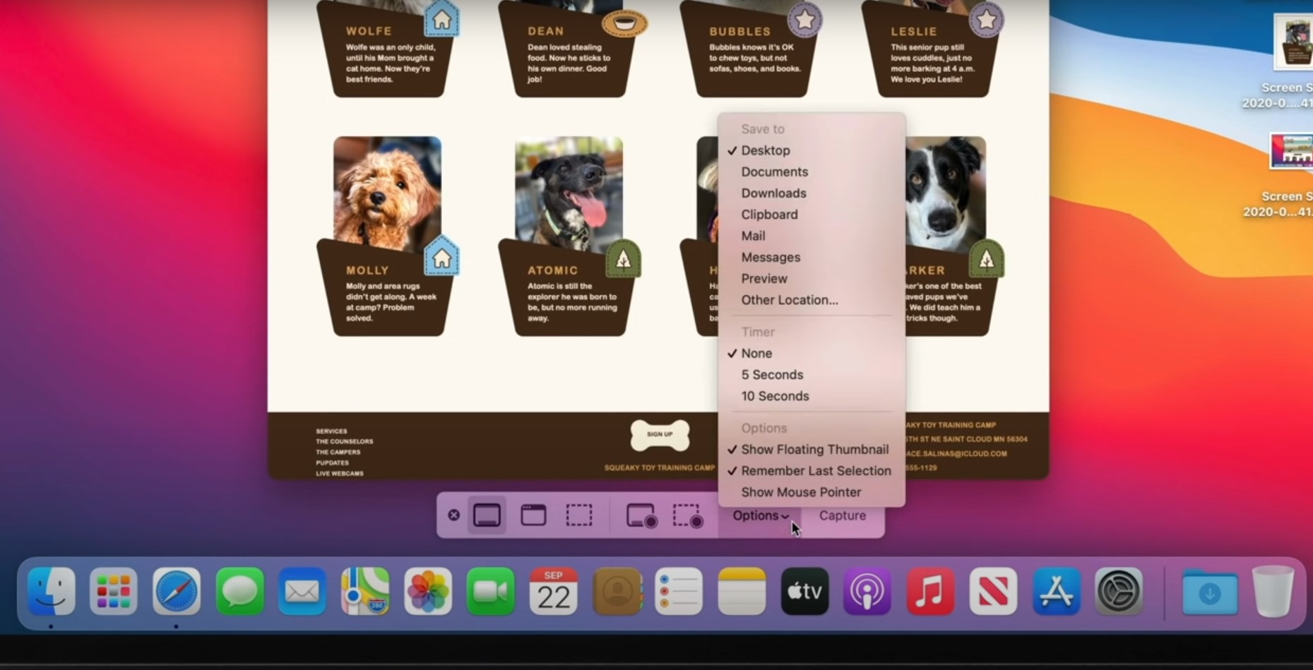This screenshot has height=670, width=1313.
Task: Open Maps from the Dock
Action: (x=365, y=591)
